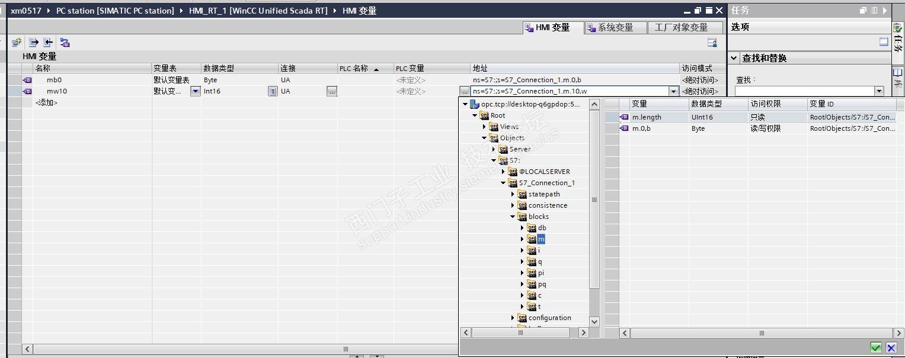This screenshot has height=358, width=905.
Task: Click the import tags toolbar icon
Action: (x=48, y=43)
